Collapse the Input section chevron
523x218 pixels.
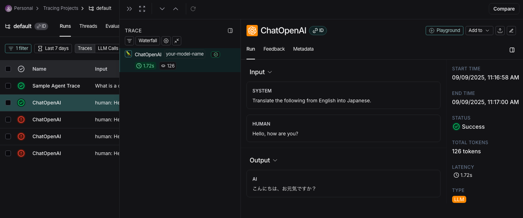270,72
